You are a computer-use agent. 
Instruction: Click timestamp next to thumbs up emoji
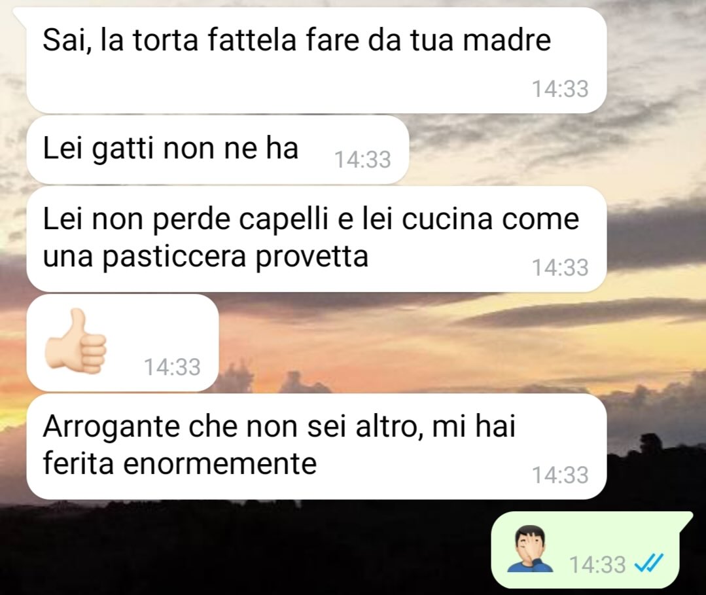(172, 367)
